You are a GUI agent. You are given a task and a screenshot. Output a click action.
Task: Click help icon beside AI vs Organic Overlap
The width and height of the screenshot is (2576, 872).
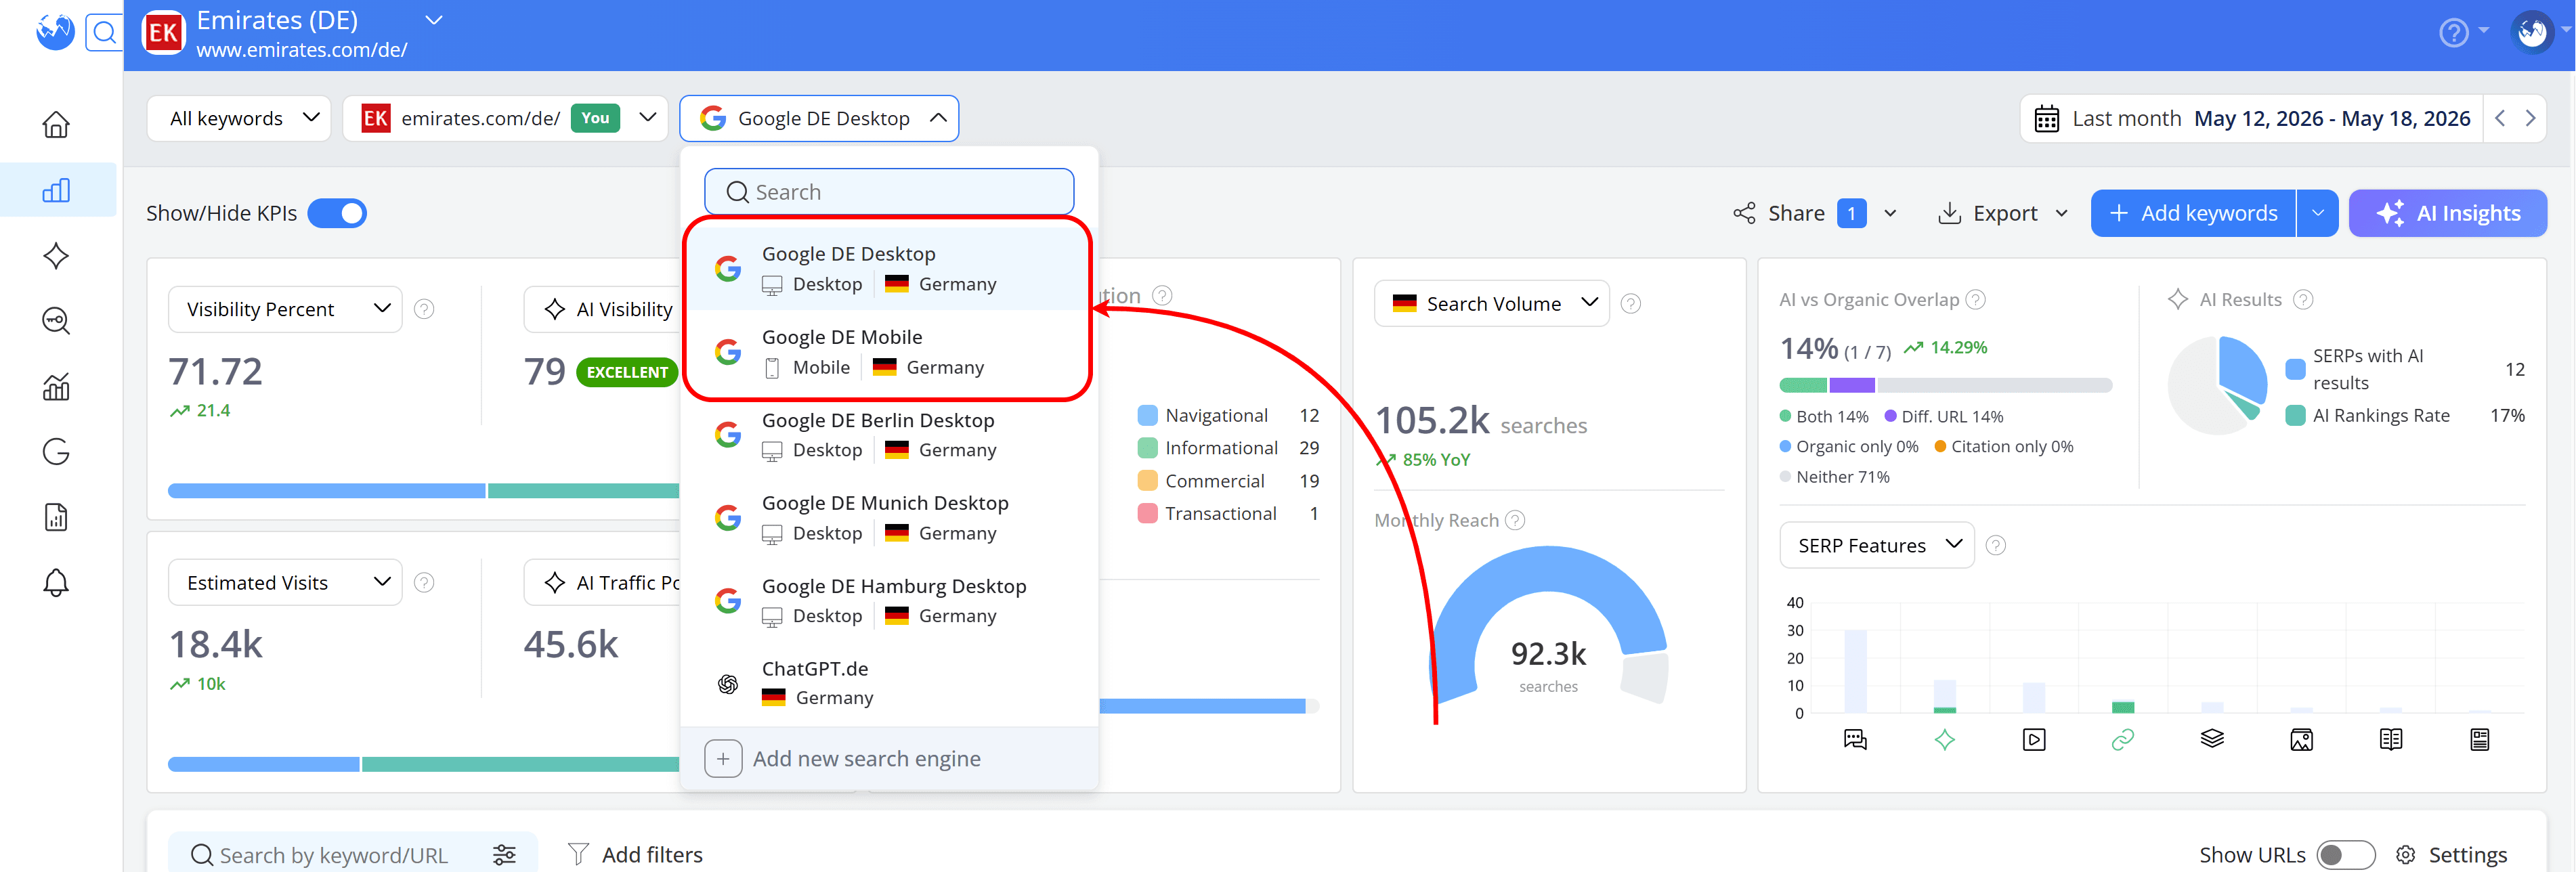point(1975,299)
